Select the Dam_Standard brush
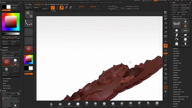192x108 pixels. pos(60,105)
